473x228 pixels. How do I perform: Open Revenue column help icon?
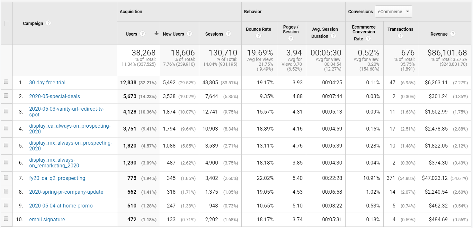coord(453,34)
